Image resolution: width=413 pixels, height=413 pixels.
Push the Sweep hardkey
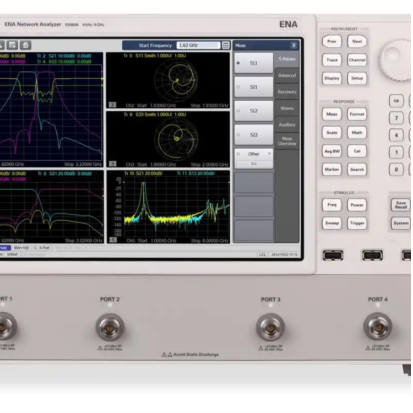332,223
